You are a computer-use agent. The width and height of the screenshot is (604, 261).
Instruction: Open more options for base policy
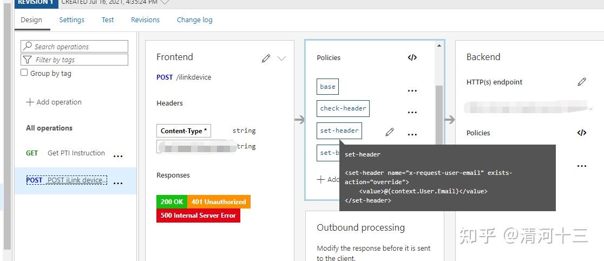(412, 90)
